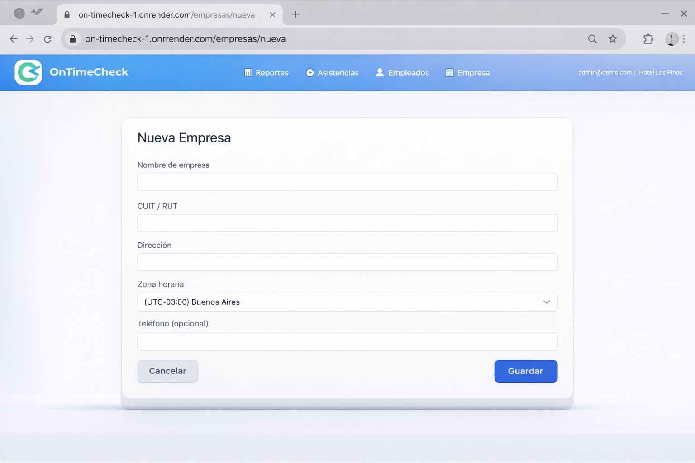Open the Reportes menu item
Image resolution: width=695 pixels, height=463 pixels.
(267, 73)
